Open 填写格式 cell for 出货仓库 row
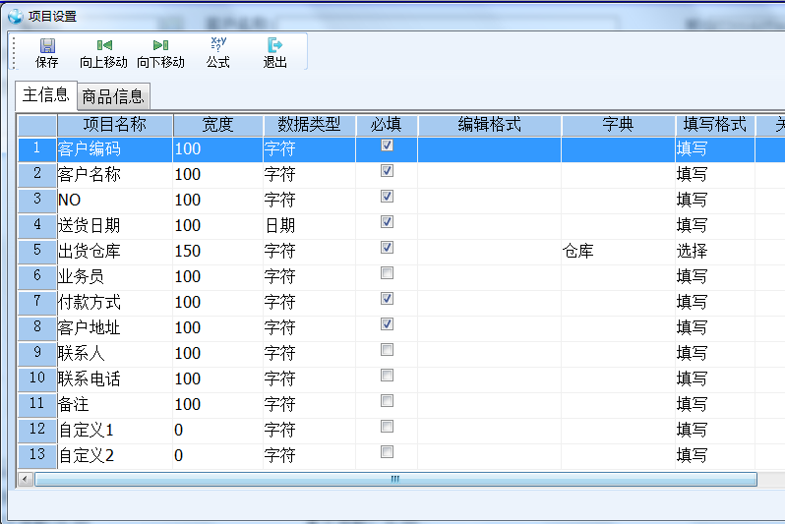This screenshot has width=785, height=524. point(714,252)
